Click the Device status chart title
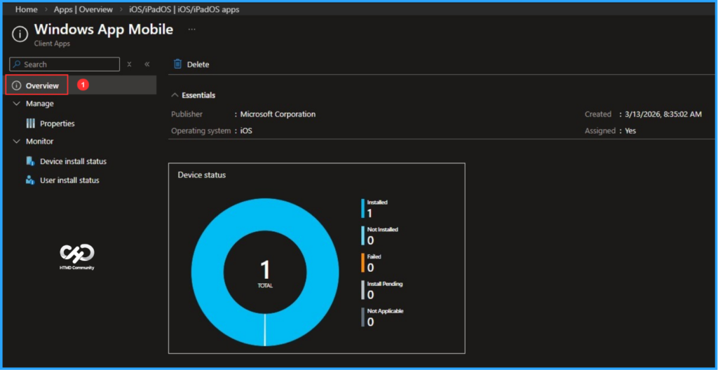The height and width of the screenshot is (370, 718). pyautogui.click(x=201, y=175)
